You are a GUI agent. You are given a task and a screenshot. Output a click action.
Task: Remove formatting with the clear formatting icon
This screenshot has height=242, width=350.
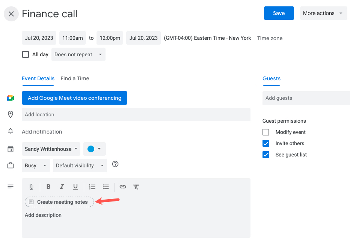pos(136,186)
